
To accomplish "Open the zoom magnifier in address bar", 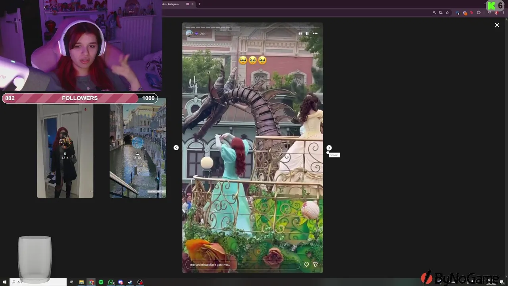I will click(x=435, y=13).
